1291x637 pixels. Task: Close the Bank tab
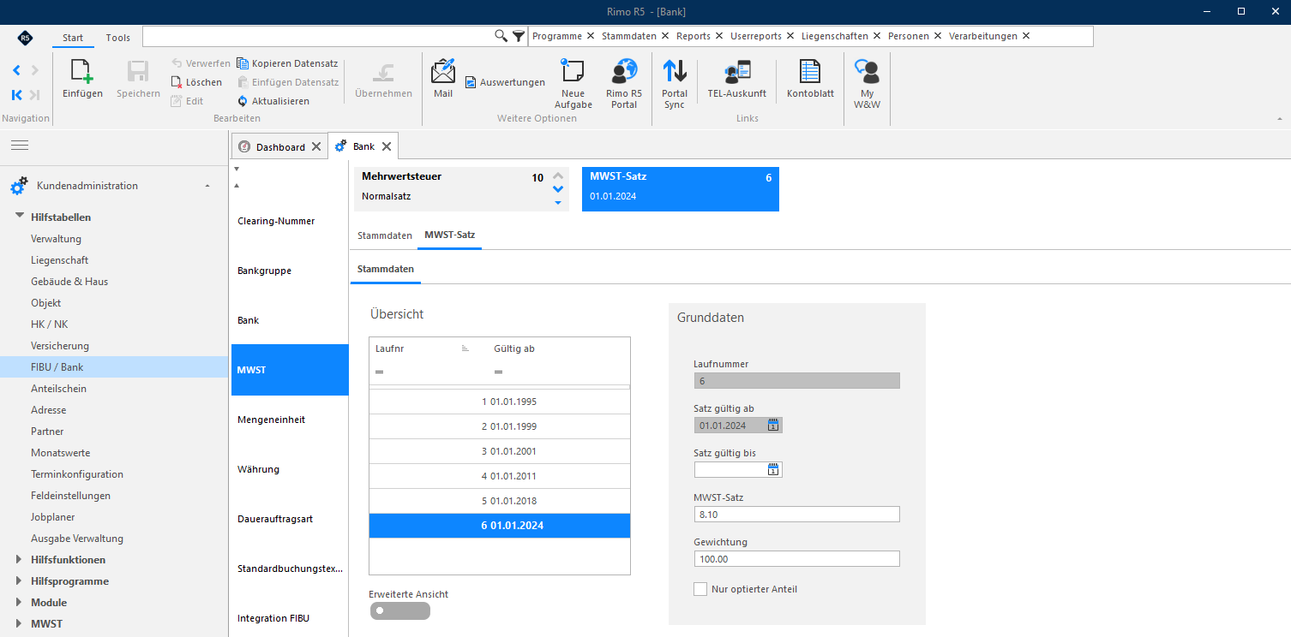[x=387, y=146]
